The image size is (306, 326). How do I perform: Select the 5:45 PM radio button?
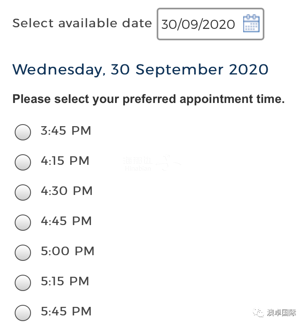click(x=23, y=313)
